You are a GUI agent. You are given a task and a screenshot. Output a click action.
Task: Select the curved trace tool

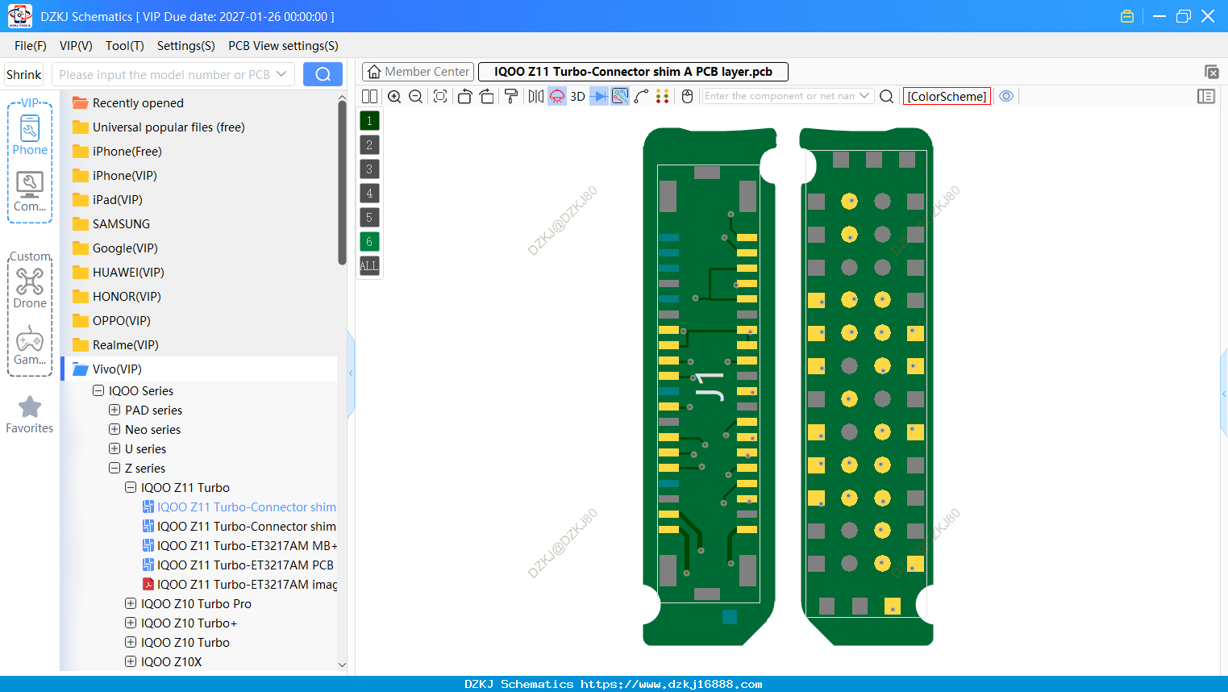(641, 96)
